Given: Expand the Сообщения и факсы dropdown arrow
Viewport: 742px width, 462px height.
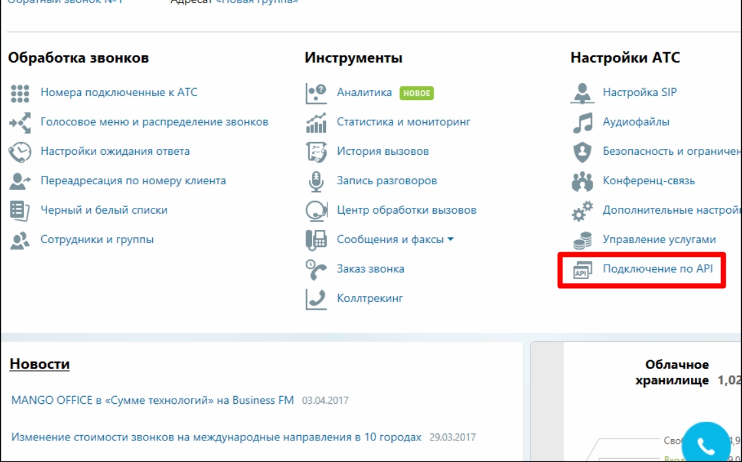Looking at the screenshot, I should (x=451, y=240).
